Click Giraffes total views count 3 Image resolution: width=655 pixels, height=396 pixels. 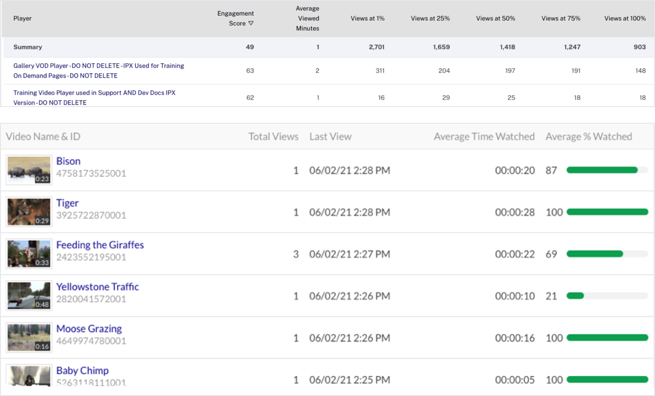tap(296, 254)
